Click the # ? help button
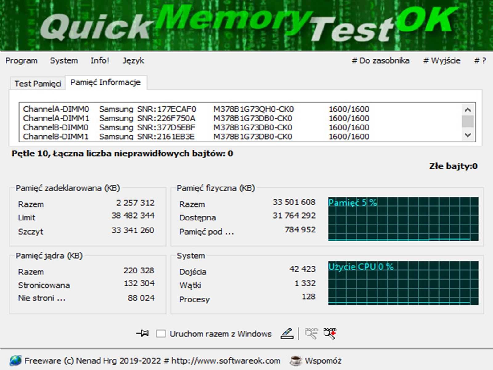This screenshot has width=493, height=370. click(x=480, y=60)
